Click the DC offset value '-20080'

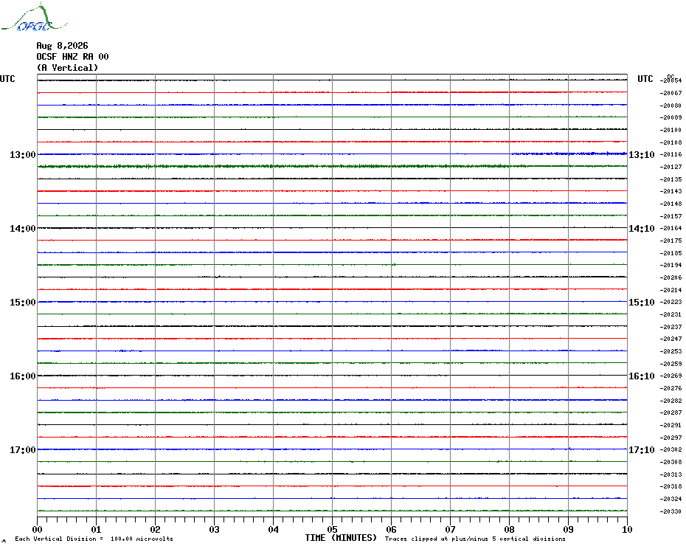coord(671,106)
